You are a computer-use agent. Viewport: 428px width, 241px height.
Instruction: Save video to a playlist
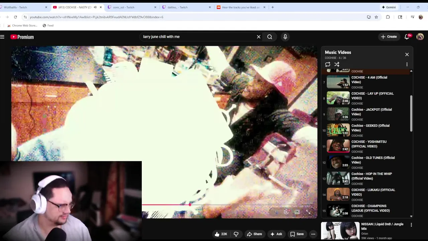pyautogui.click(x=297, y=234)
